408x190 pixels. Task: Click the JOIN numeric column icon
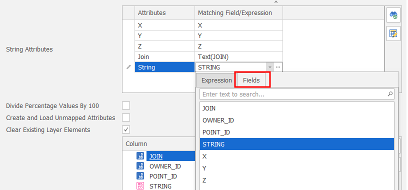click(140, 156)
